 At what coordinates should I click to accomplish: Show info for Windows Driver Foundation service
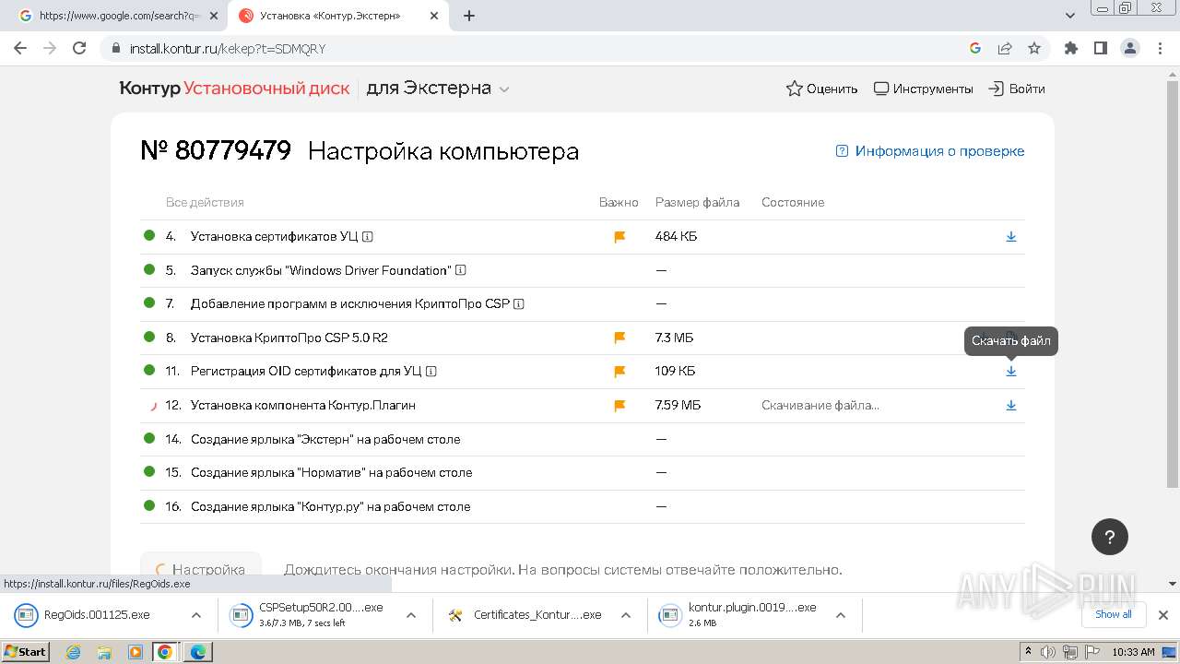click(461, 270)
